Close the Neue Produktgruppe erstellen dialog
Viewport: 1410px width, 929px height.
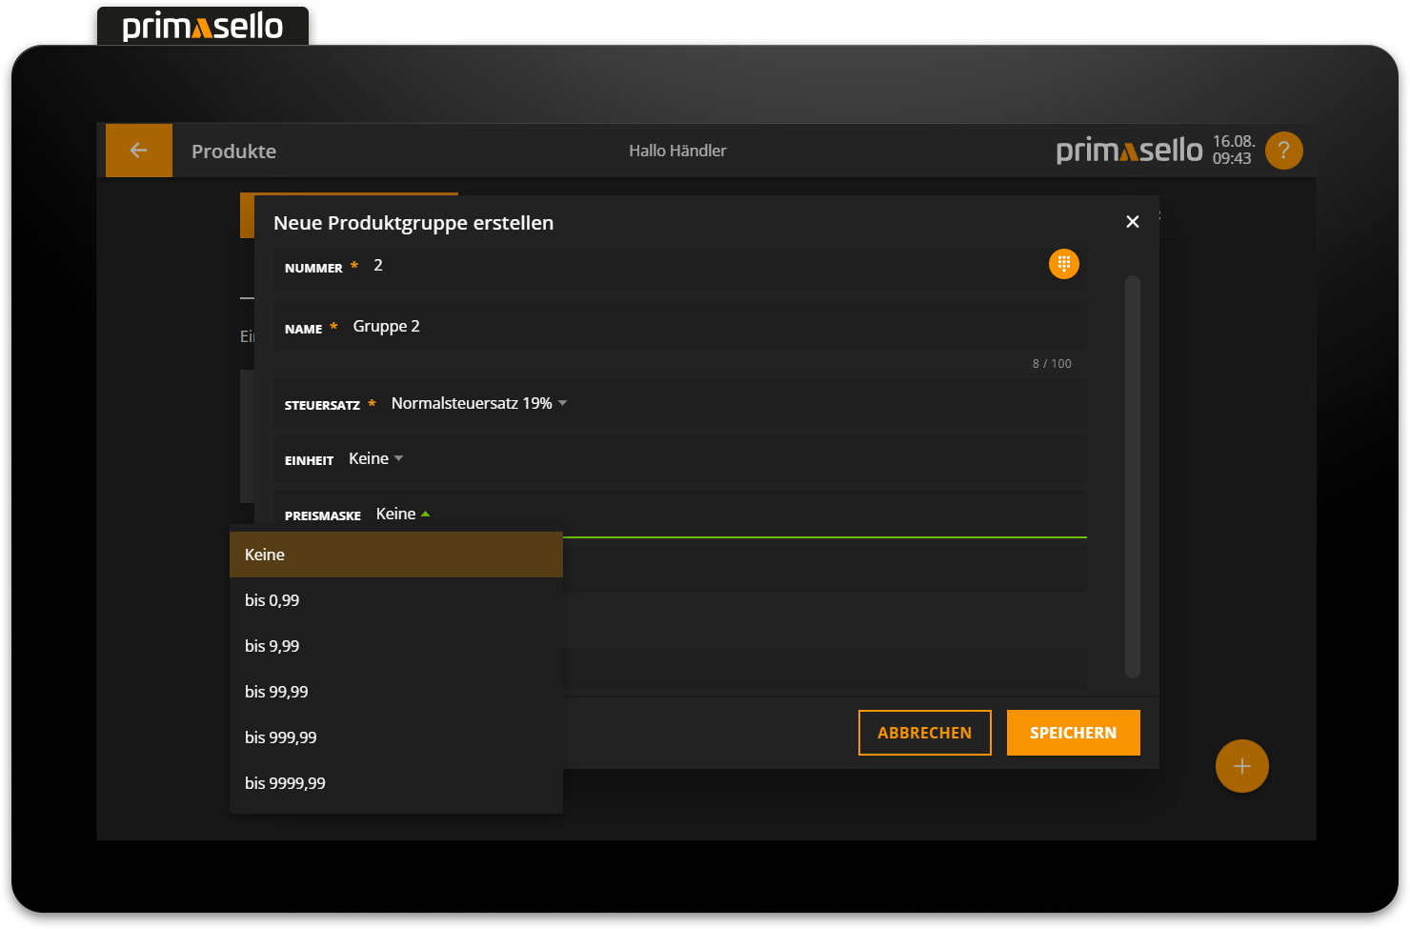(1132, 222)
